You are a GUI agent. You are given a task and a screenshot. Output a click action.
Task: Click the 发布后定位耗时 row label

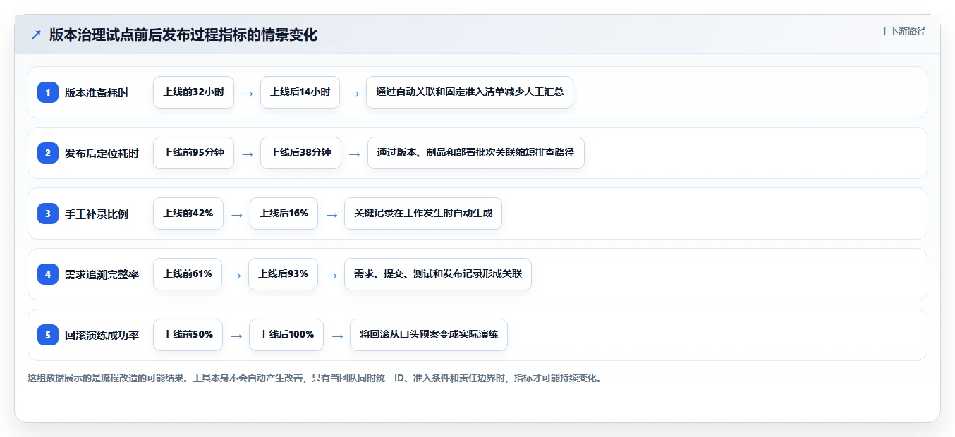tap(102, 153)
